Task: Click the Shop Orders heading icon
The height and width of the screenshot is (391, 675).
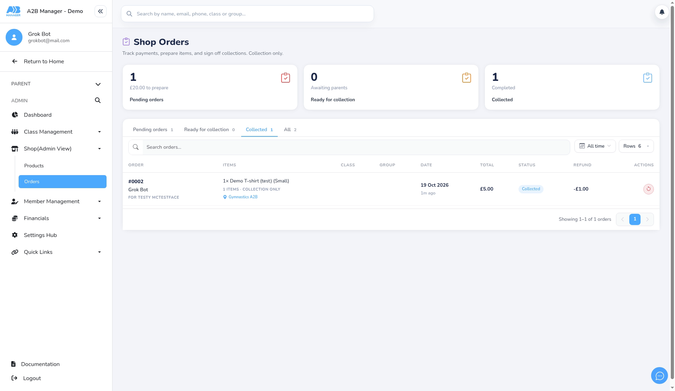Action: click(126, 42)
